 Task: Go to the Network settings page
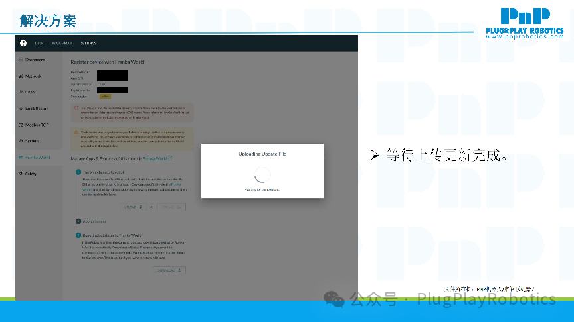[x=33, y=76]
